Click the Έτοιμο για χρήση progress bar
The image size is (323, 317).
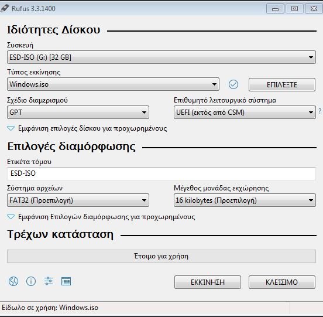click(161, 256)
